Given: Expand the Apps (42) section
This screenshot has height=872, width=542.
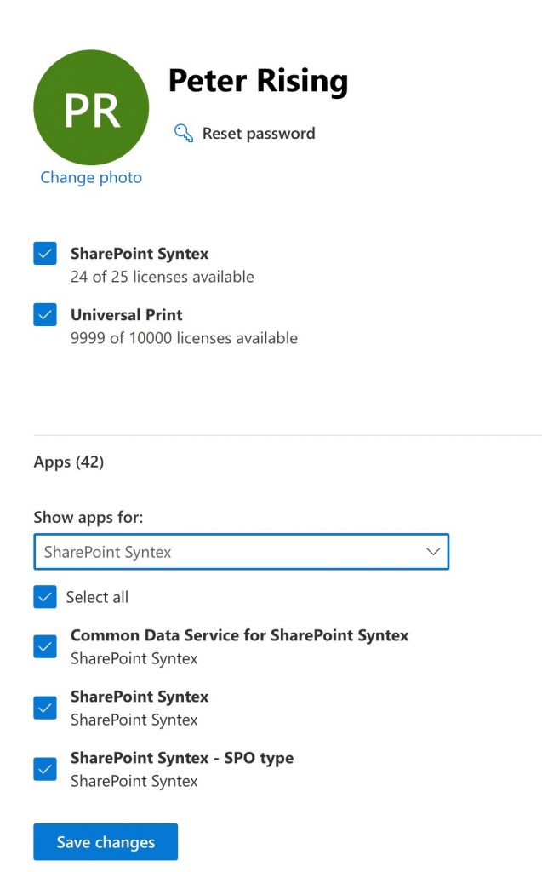Looking at the screenshot, I should 68,462.
